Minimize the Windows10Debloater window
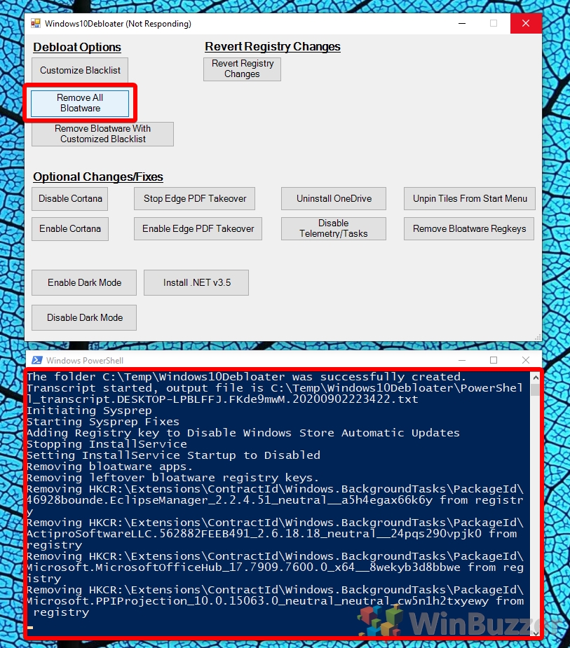 462,24
